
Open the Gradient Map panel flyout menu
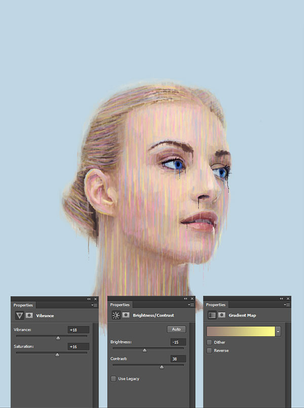pyautogui.click(x=287, y=304)
